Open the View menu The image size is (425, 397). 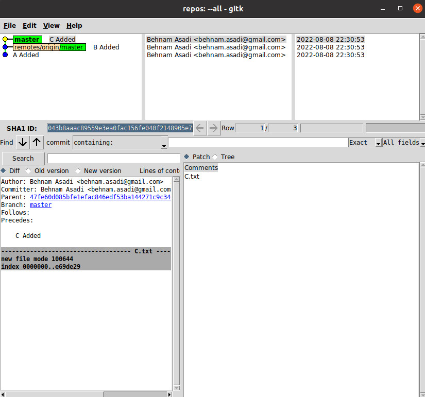point(51,26)
